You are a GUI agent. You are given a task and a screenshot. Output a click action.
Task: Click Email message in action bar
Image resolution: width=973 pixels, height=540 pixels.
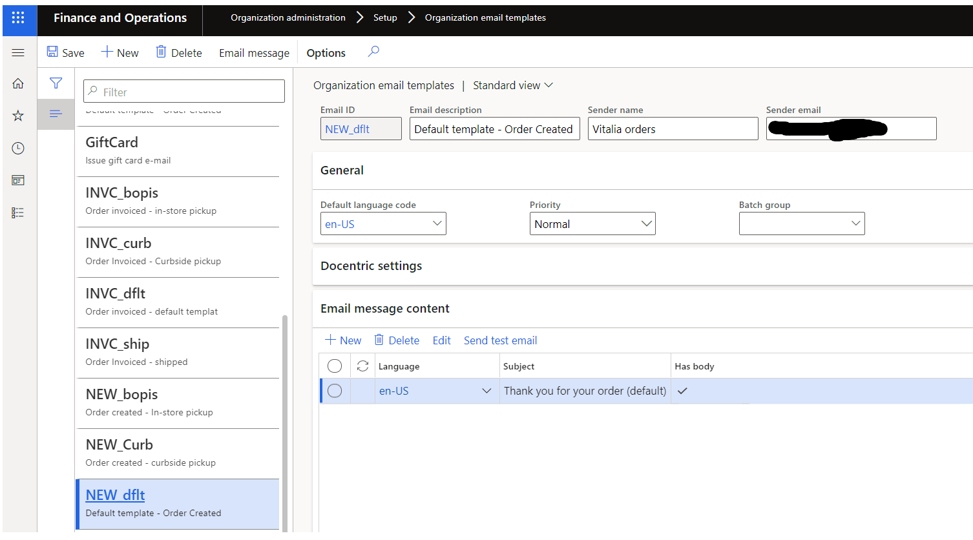pyautogui.click(x=254, y=53)
